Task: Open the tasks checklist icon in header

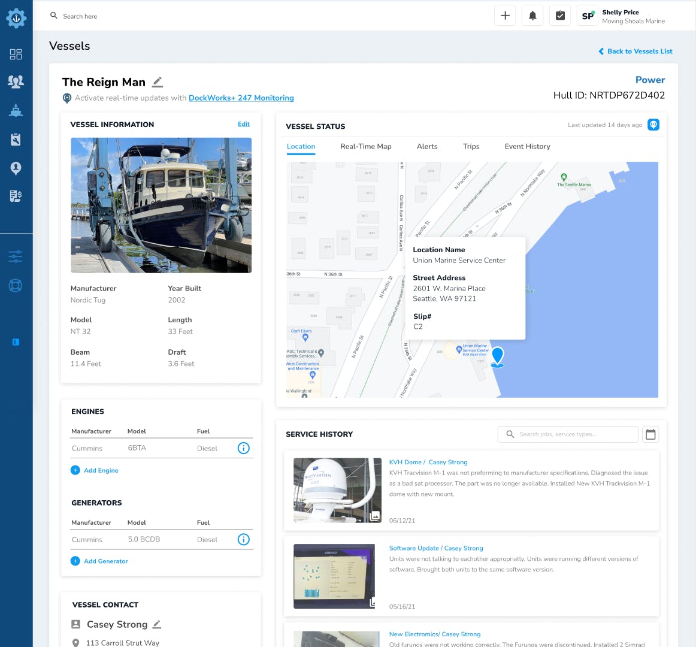Action: tap(560, 16)
